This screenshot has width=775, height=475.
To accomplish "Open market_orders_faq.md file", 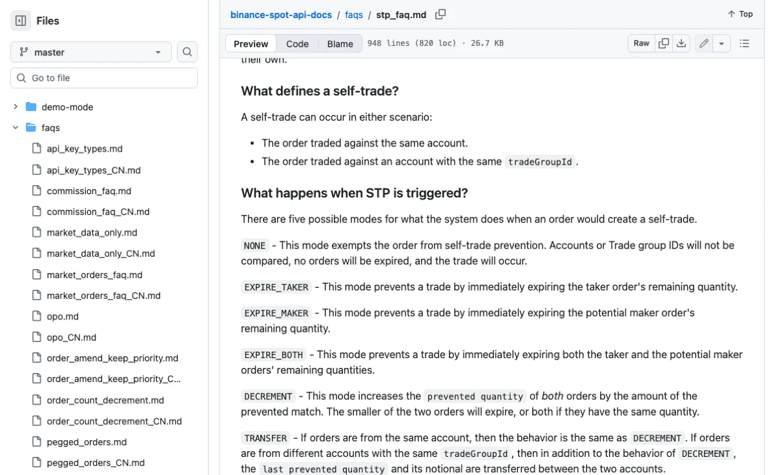I will coord(94,275).
